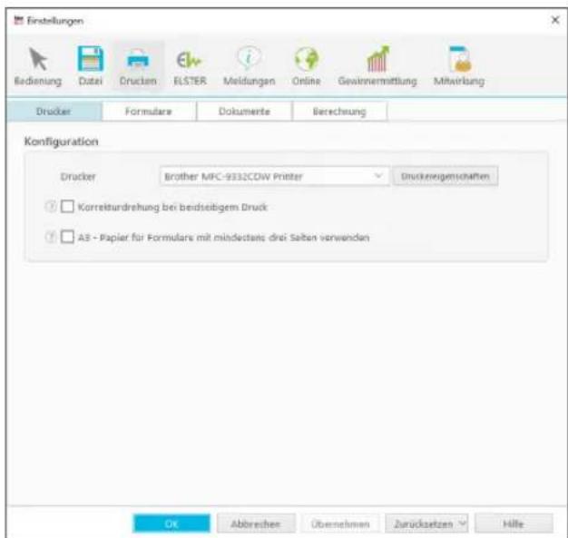
Task: Open the Meldungen info category
Action: click(x=249, y=66)
